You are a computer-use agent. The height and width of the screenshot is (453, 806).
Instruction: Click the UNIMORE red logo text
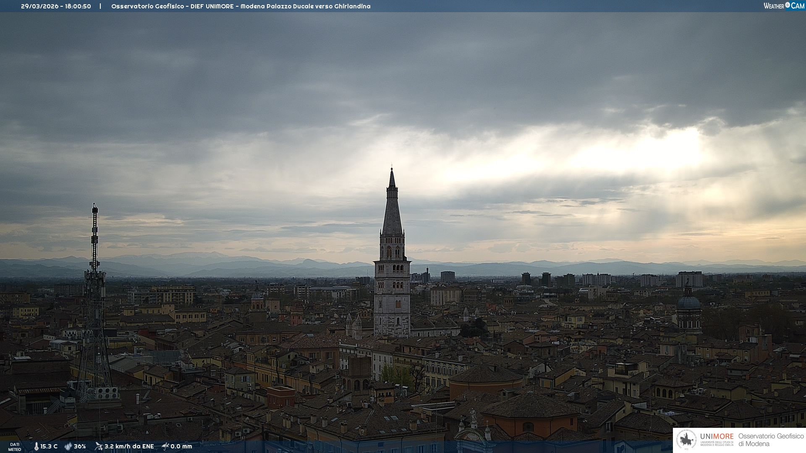click(717, 437)
